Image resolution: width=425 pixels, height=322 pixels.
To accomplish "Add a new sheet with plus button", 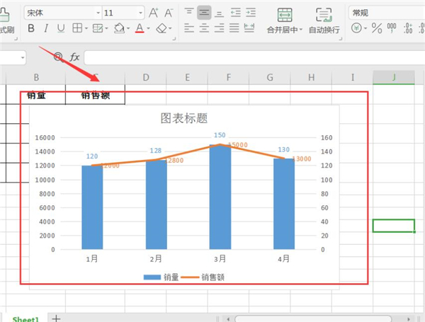I will [56, 318].
